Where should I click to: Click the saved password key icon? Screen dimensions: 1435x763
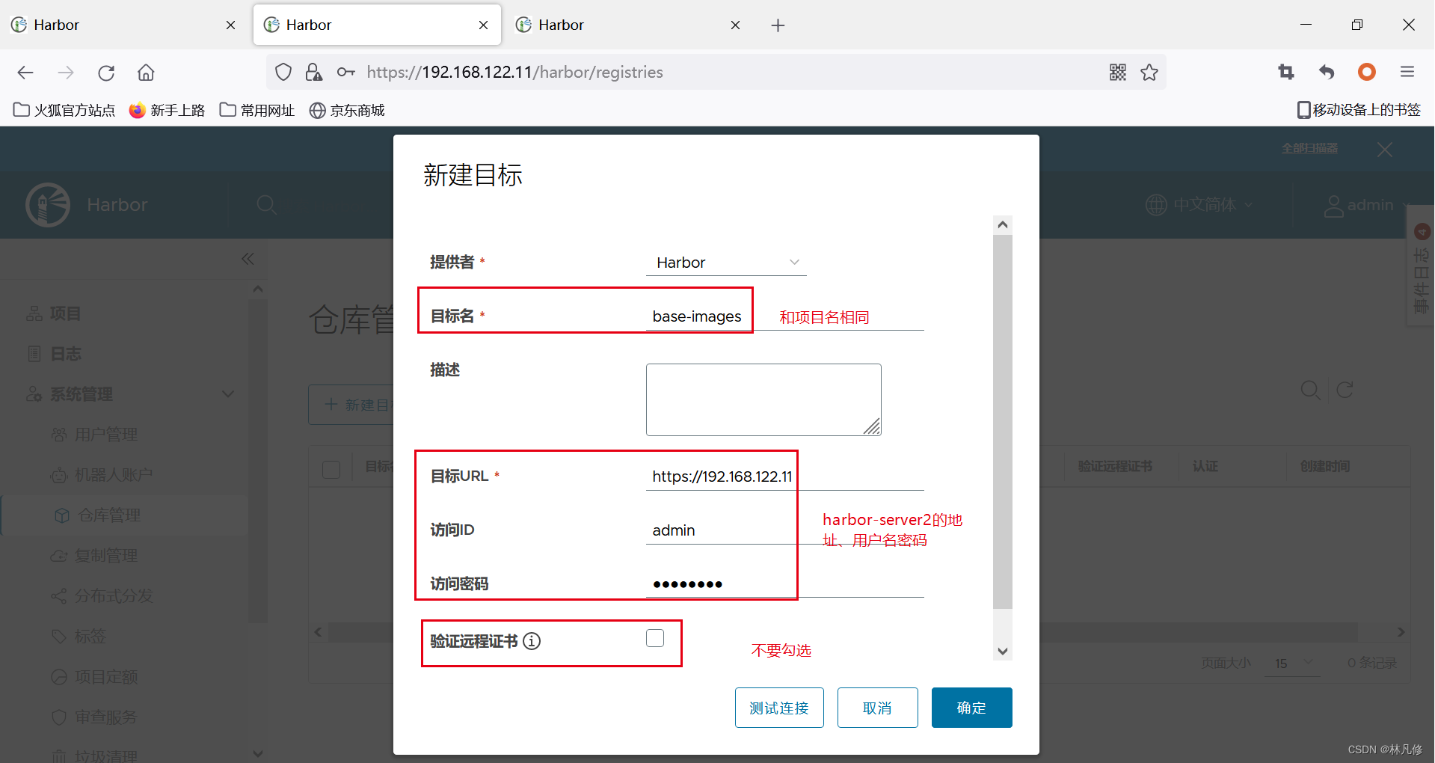pos(345,73)
